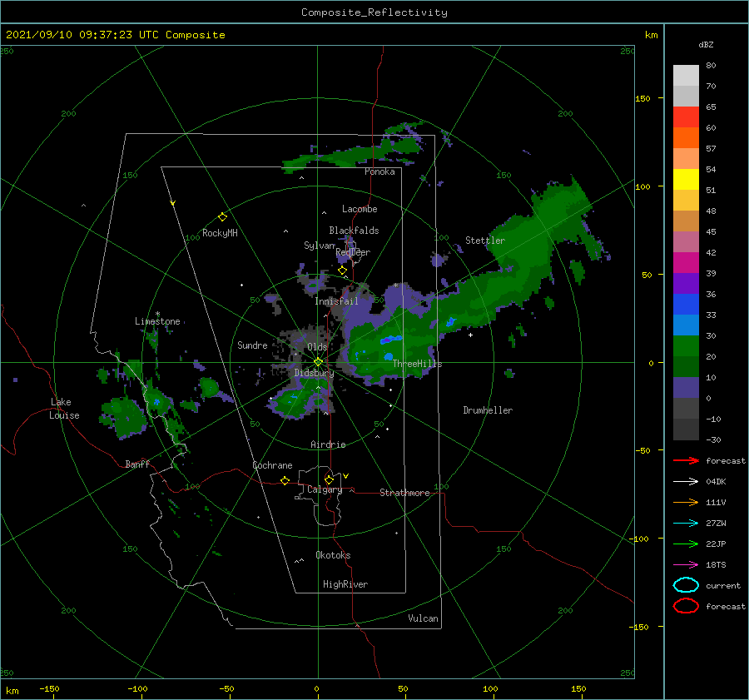The height and width of the screenshot is (700, 749).
Task: Click the HighRiver city label
Action: click(x=345, y=584)
